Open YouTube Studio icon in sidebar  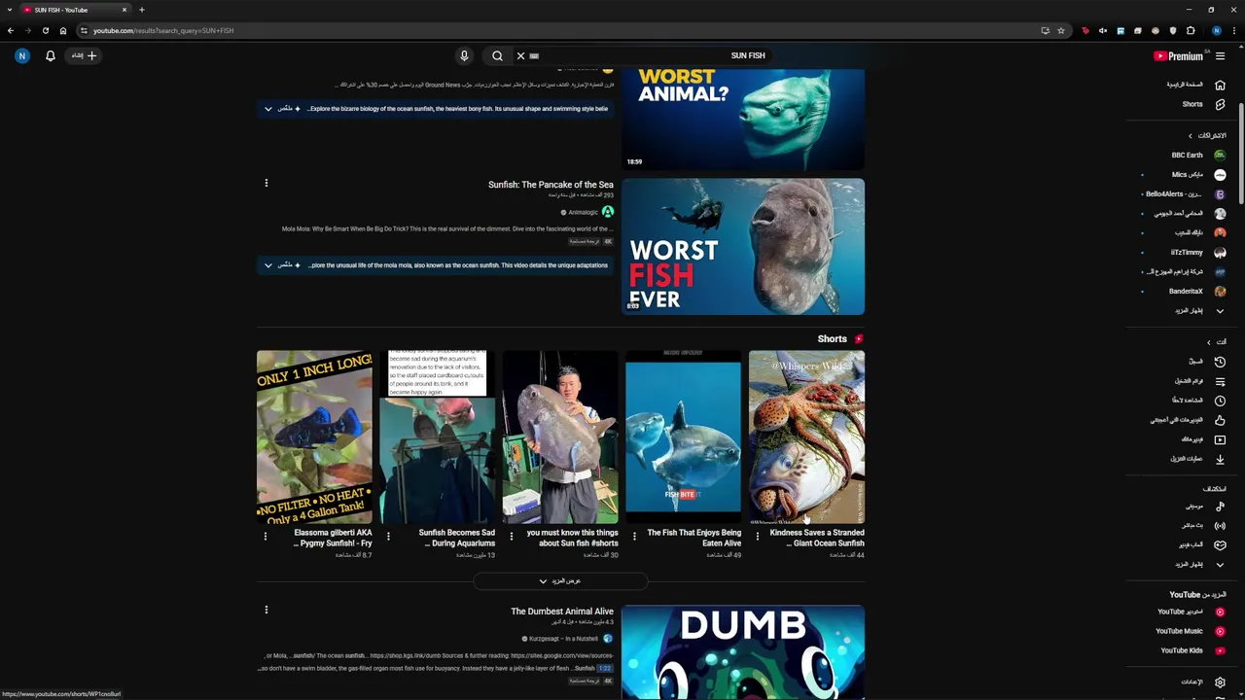[x=1220, y=612]
